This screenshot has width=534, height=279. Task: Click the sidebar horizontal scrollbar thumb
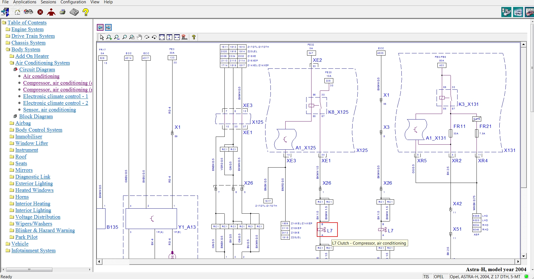(29, 270)
